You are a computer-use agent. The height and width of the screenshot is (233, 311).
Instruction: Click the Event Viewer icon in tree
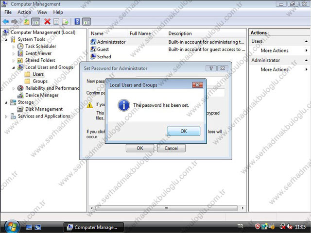coord(20,53)
